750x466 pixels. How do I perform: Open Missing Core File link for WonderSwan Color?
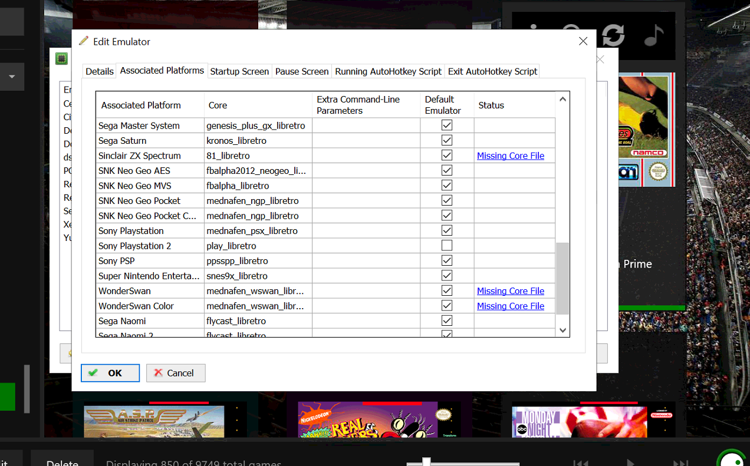[x=511, y=306]
